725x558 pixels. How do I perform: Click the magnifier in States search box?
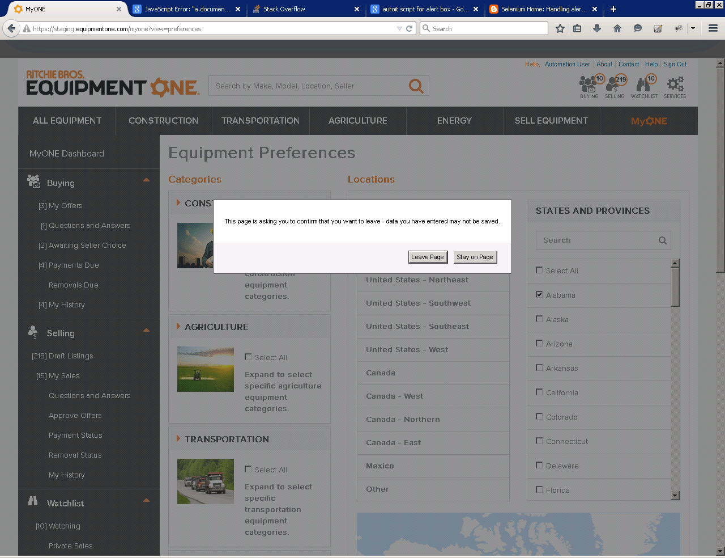[662, 240]
